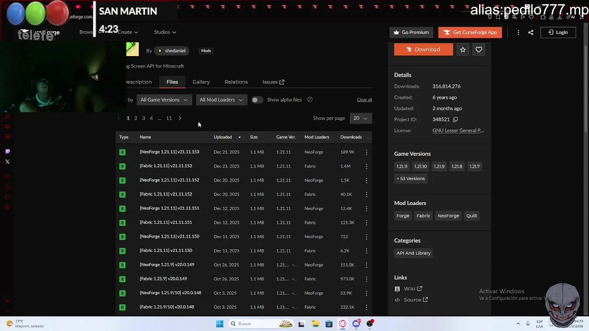Open Twitch in the browser sidebar
The height and width of the screenshot is (331, 589).
7,151
